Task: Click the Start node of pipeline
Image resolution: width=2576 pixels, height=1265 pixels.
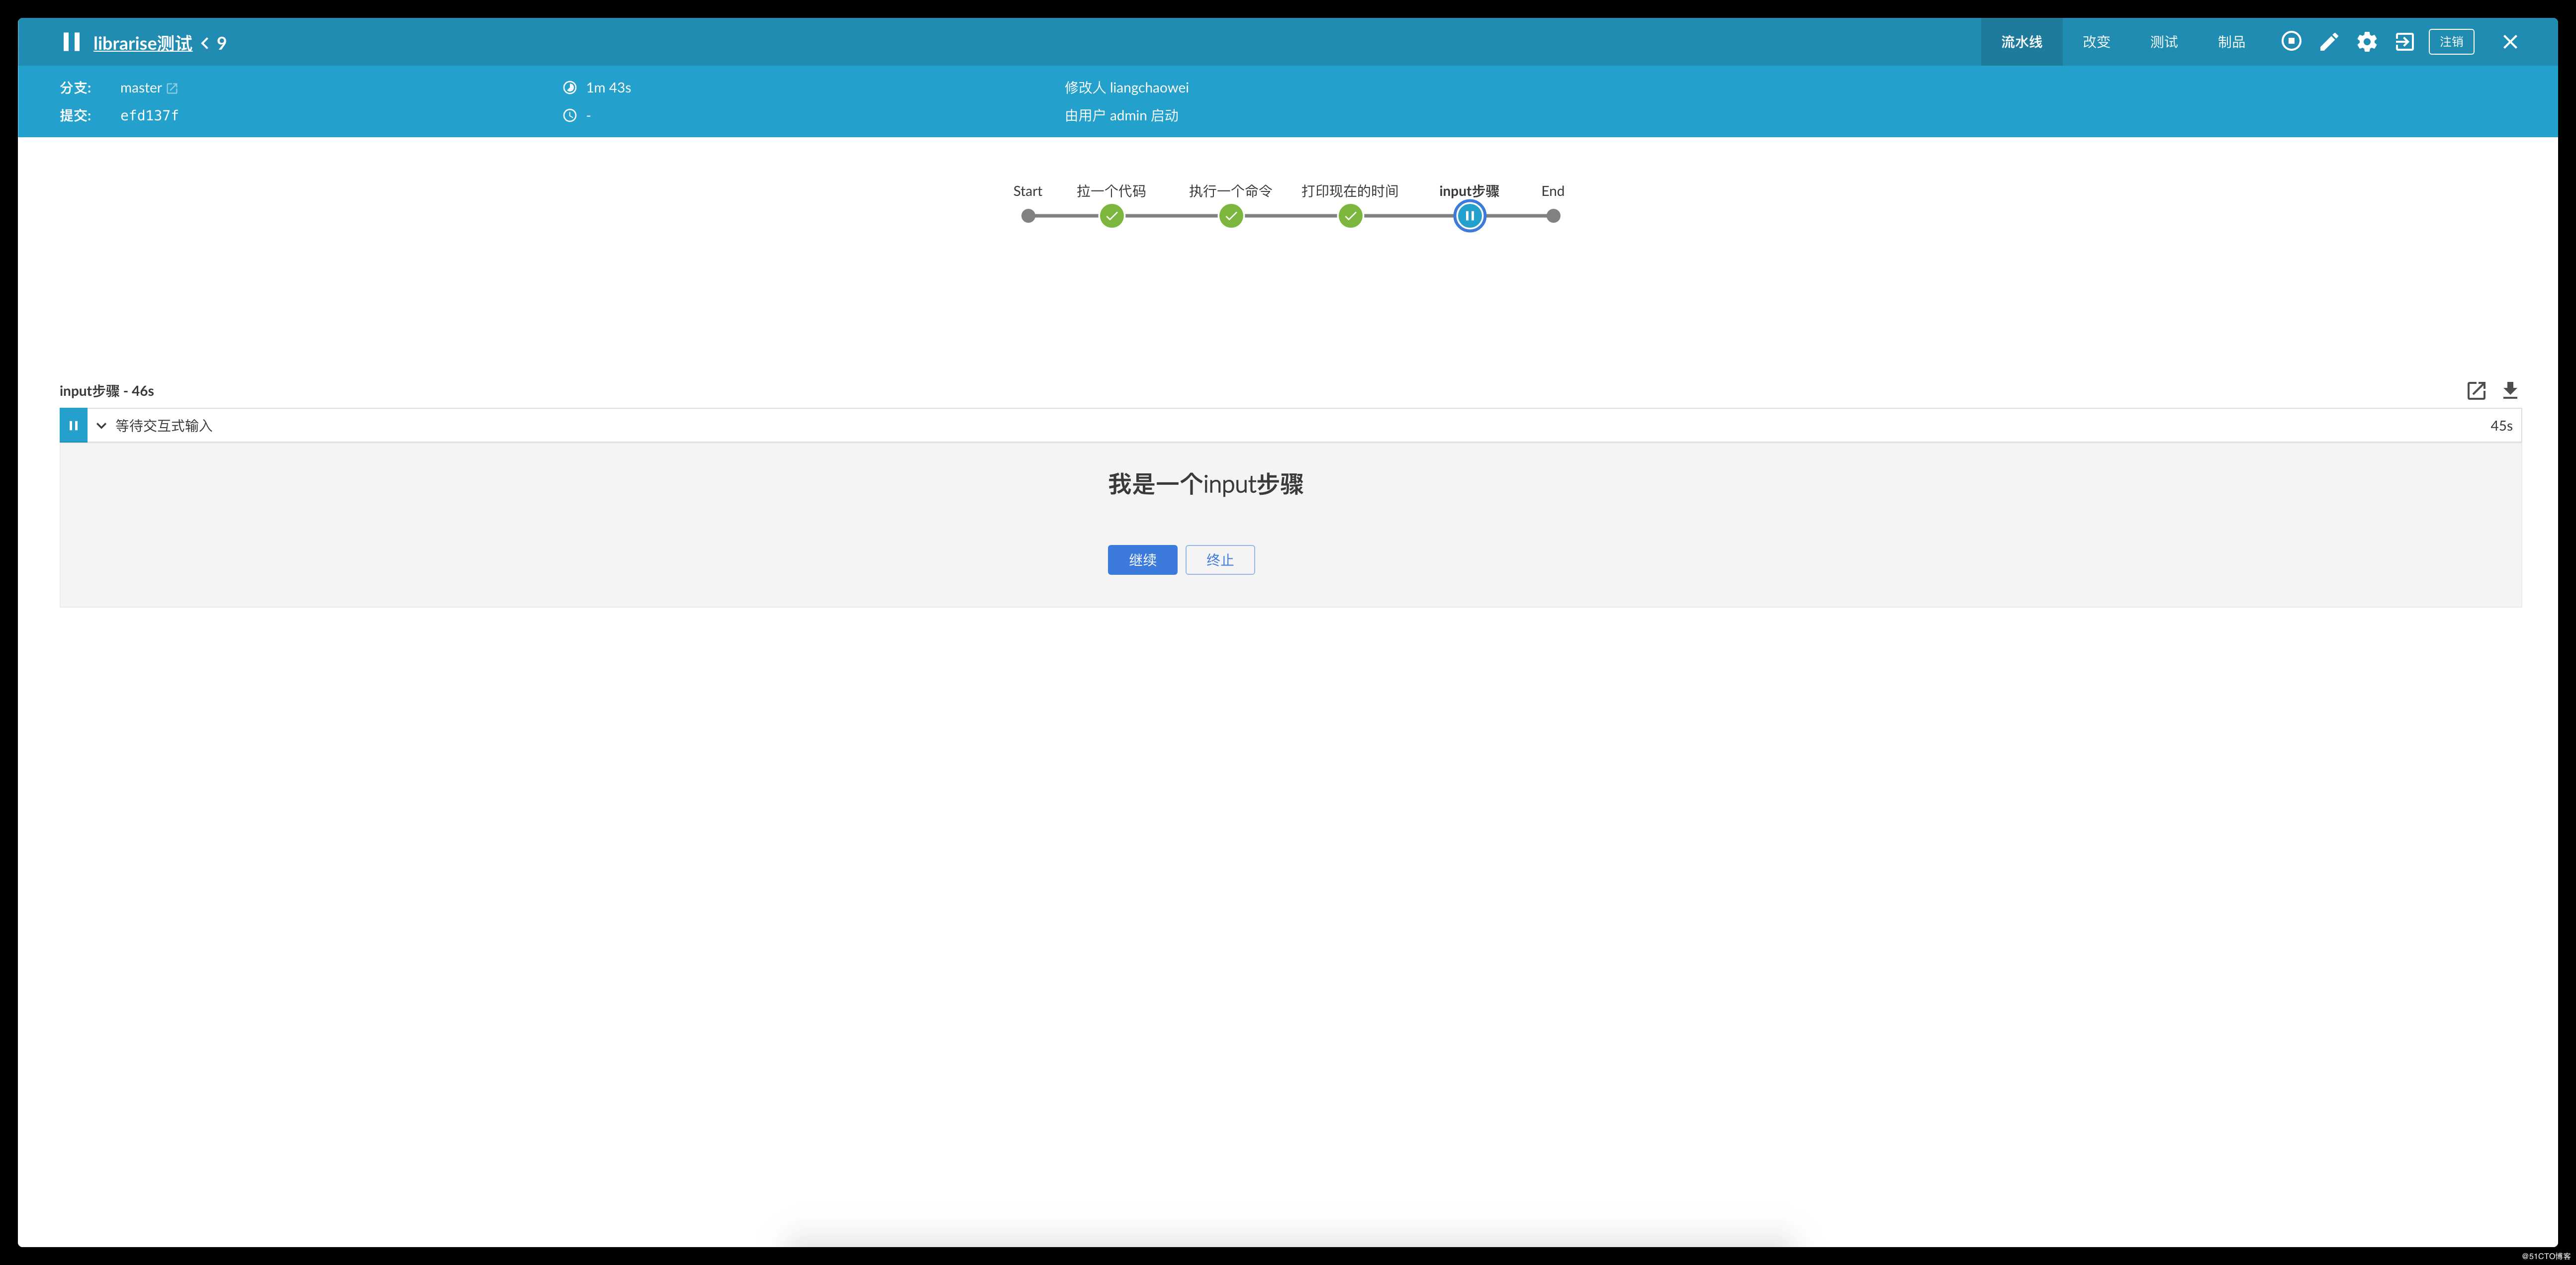Action: click(1028, 215)
